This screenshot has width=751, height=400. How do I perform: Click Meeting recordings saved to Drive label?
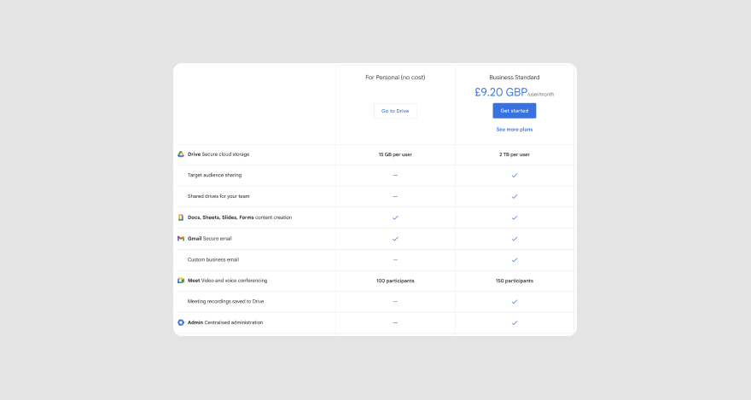coord(225,301)
